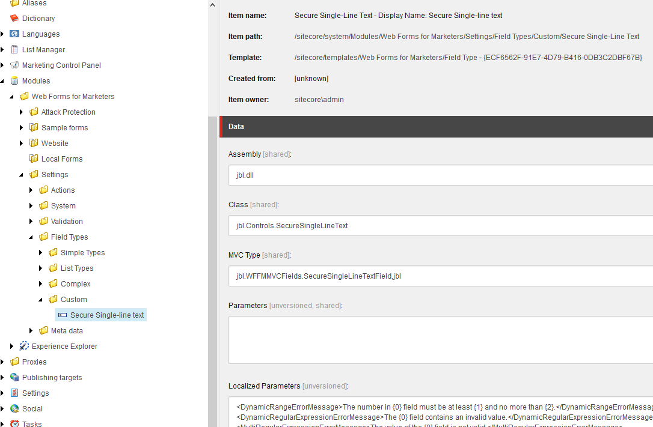Image resolution: width=653 pixels, height=427 pixels.
Task: Click the tree panel vertical scrollbar thumb
Action: point(212,271)
